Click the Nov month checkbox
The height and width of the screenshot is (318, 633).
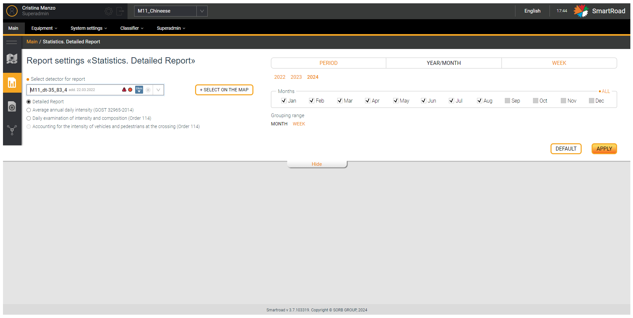click(563, 101)
